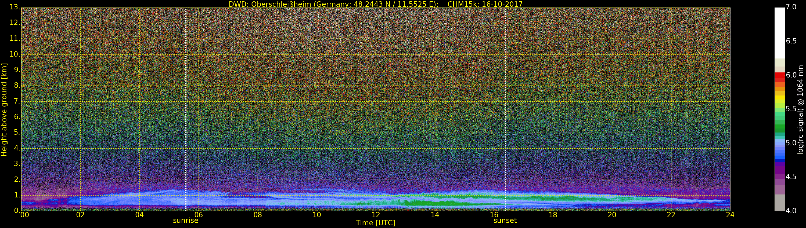Click height-axis tick label "9."
806x228 pixels.
click(x=17, y=70)
